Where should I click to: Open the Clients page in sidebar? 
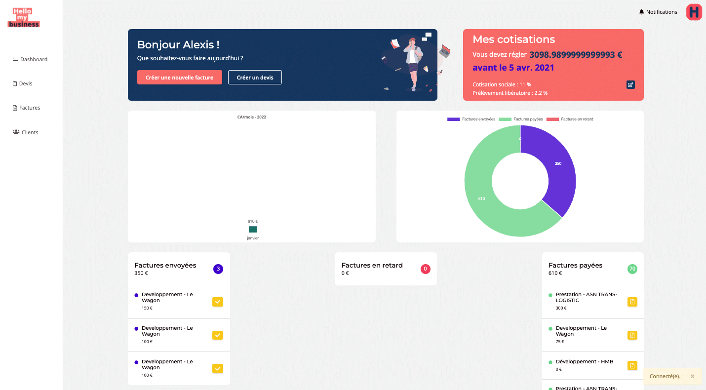26,132
